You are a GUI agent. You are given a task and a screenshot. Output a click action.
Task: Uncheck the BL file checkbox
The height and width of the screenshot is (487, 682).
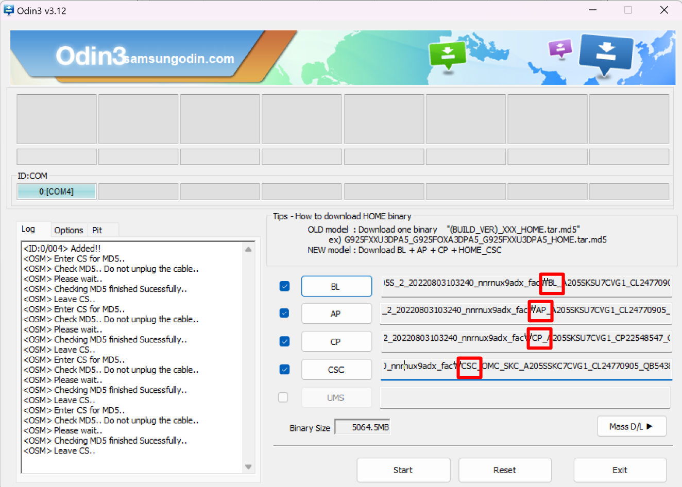click(284, 286)
